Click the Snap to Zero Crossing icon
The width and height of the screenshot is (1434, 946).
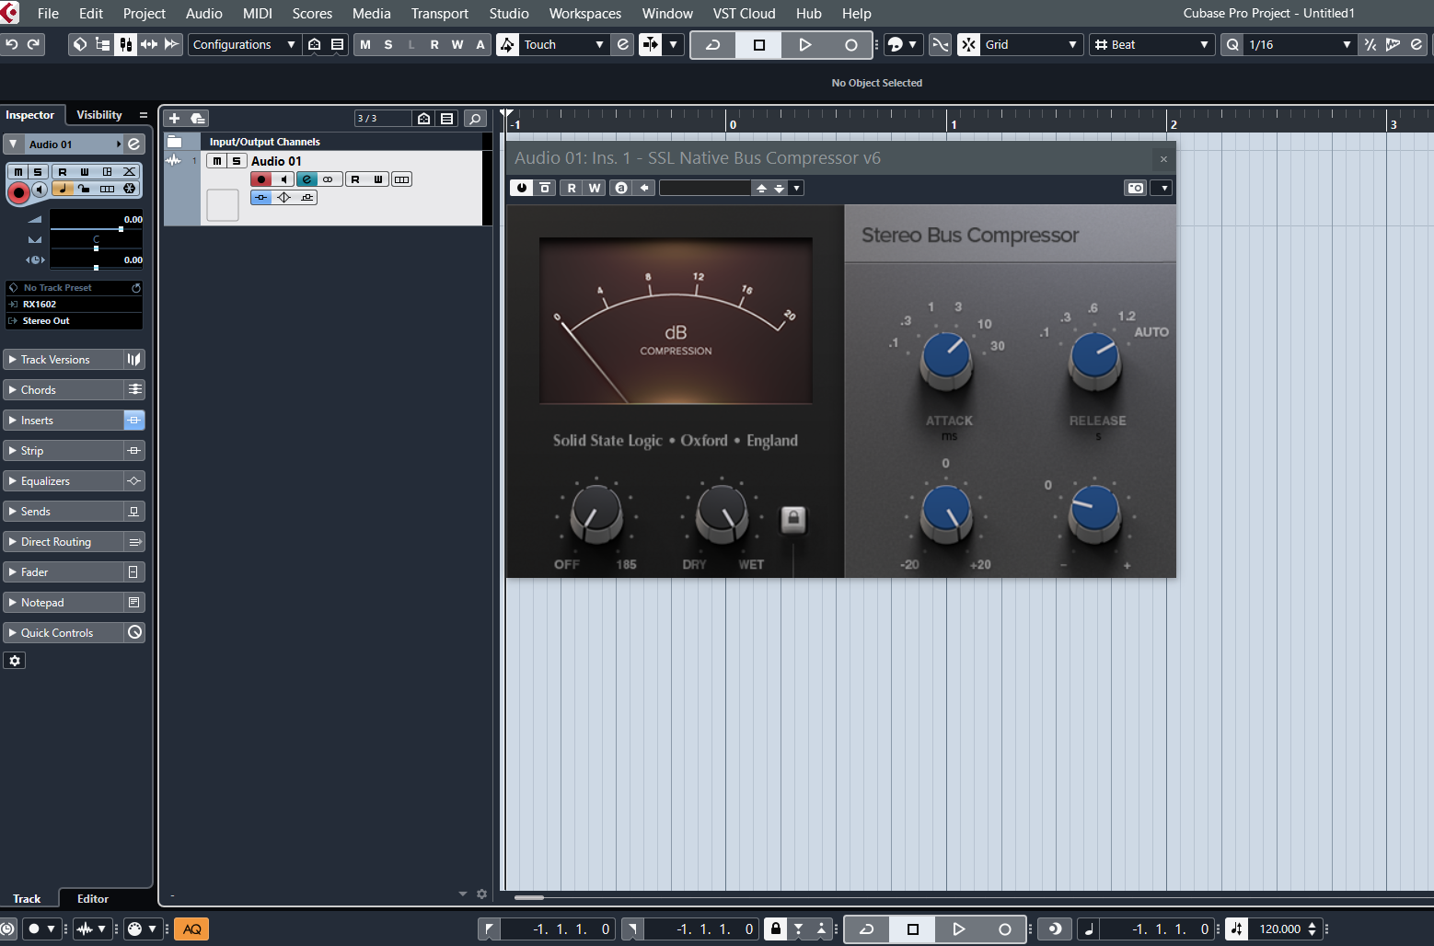tap(940, 44)
